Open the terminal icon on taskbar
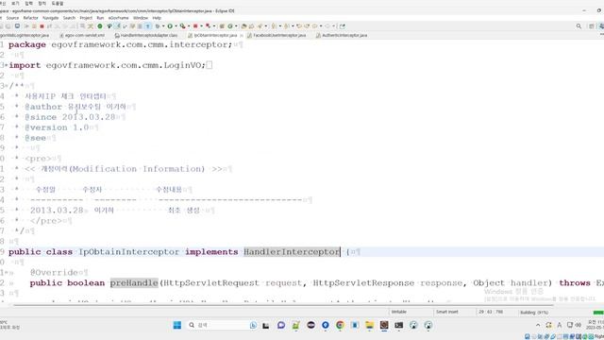Viewport: 604px width, 340px height. click(398, 325)
